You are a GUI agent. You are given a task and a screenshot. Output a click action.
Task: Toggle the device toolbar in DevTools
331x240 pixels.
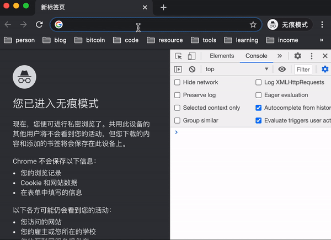point(191,56)
